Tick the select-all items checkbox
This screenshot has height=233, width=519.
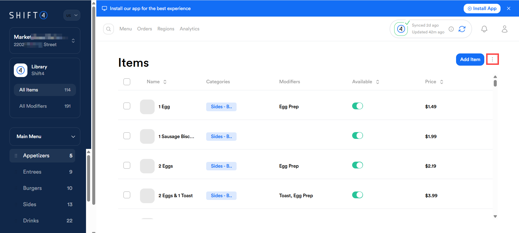(127, 82)
